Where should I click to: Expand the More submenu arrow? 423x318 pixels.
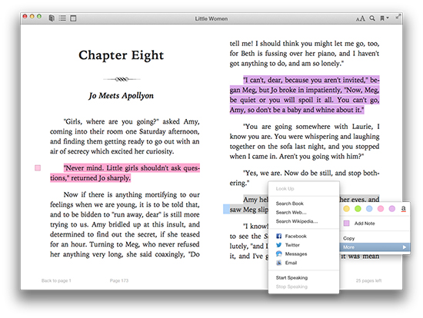click(x=404, y=247)
